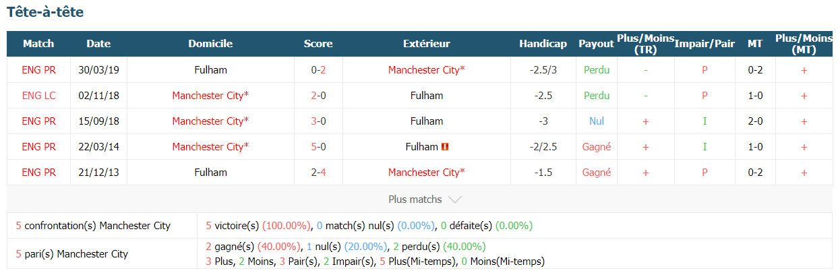Select the Payout column header

(596, 44)
